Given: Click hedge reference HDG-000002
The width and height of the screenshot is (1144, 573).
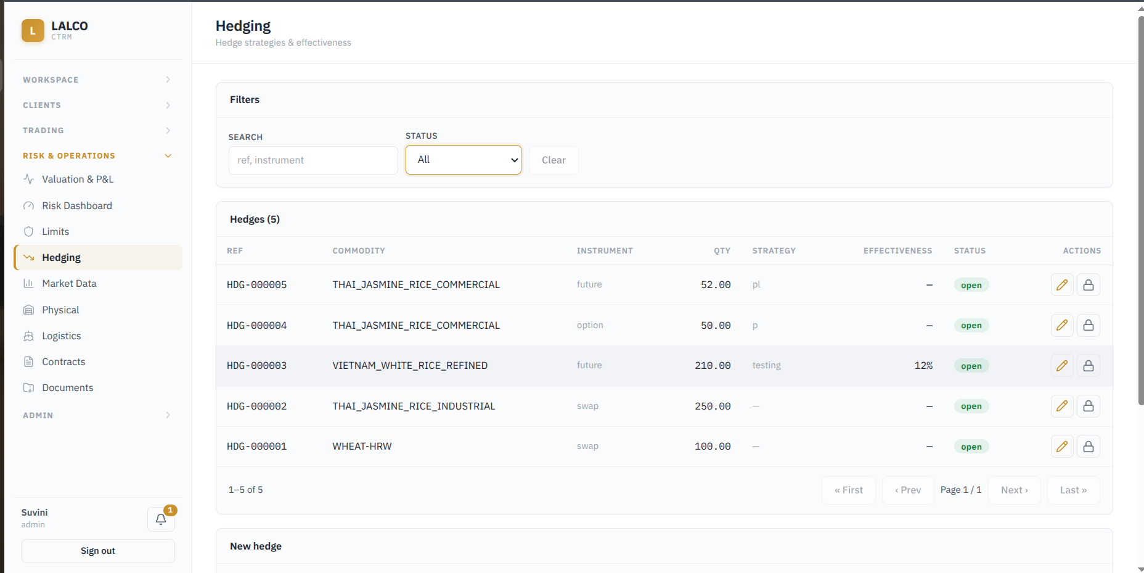Looking at the screenshot, I should pos(257,406).
